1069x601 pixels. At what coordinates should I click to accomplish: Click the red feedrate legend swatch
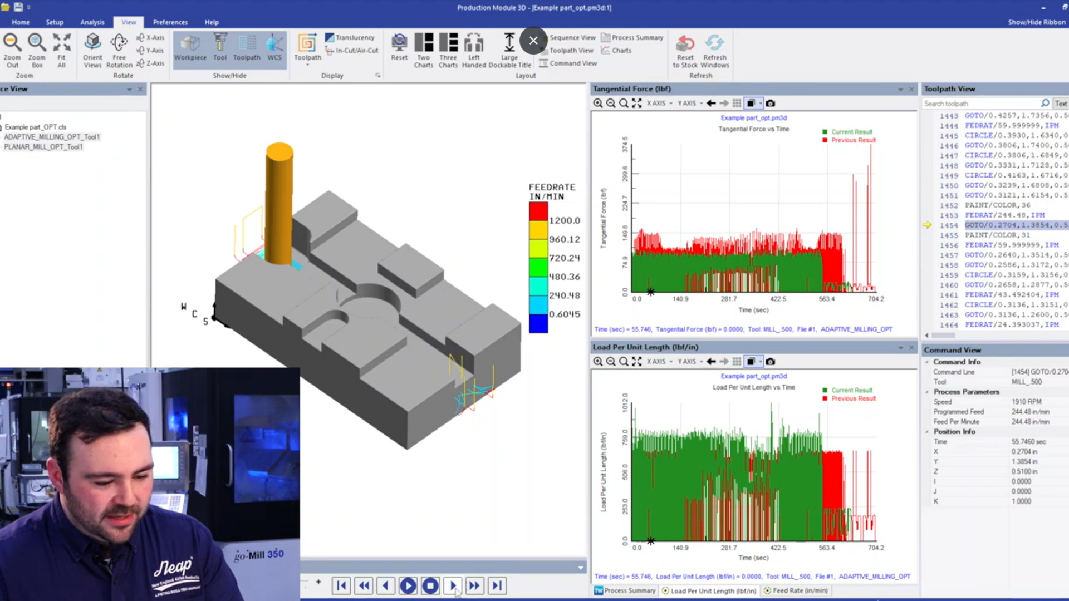(538, 211)
